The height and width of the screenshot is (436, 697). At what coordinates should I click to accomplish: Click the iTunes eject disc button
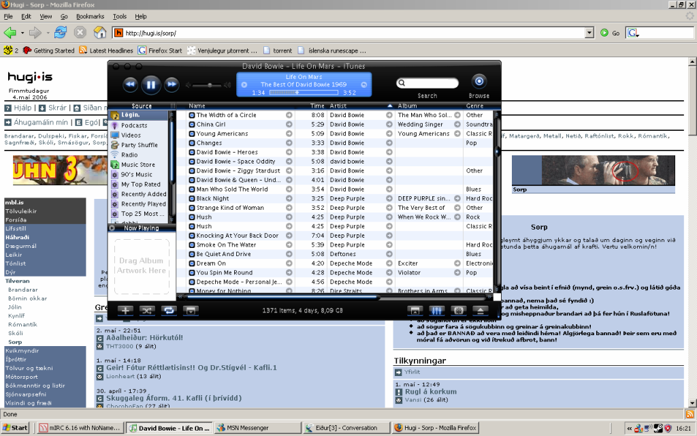[x=481, y=311]
